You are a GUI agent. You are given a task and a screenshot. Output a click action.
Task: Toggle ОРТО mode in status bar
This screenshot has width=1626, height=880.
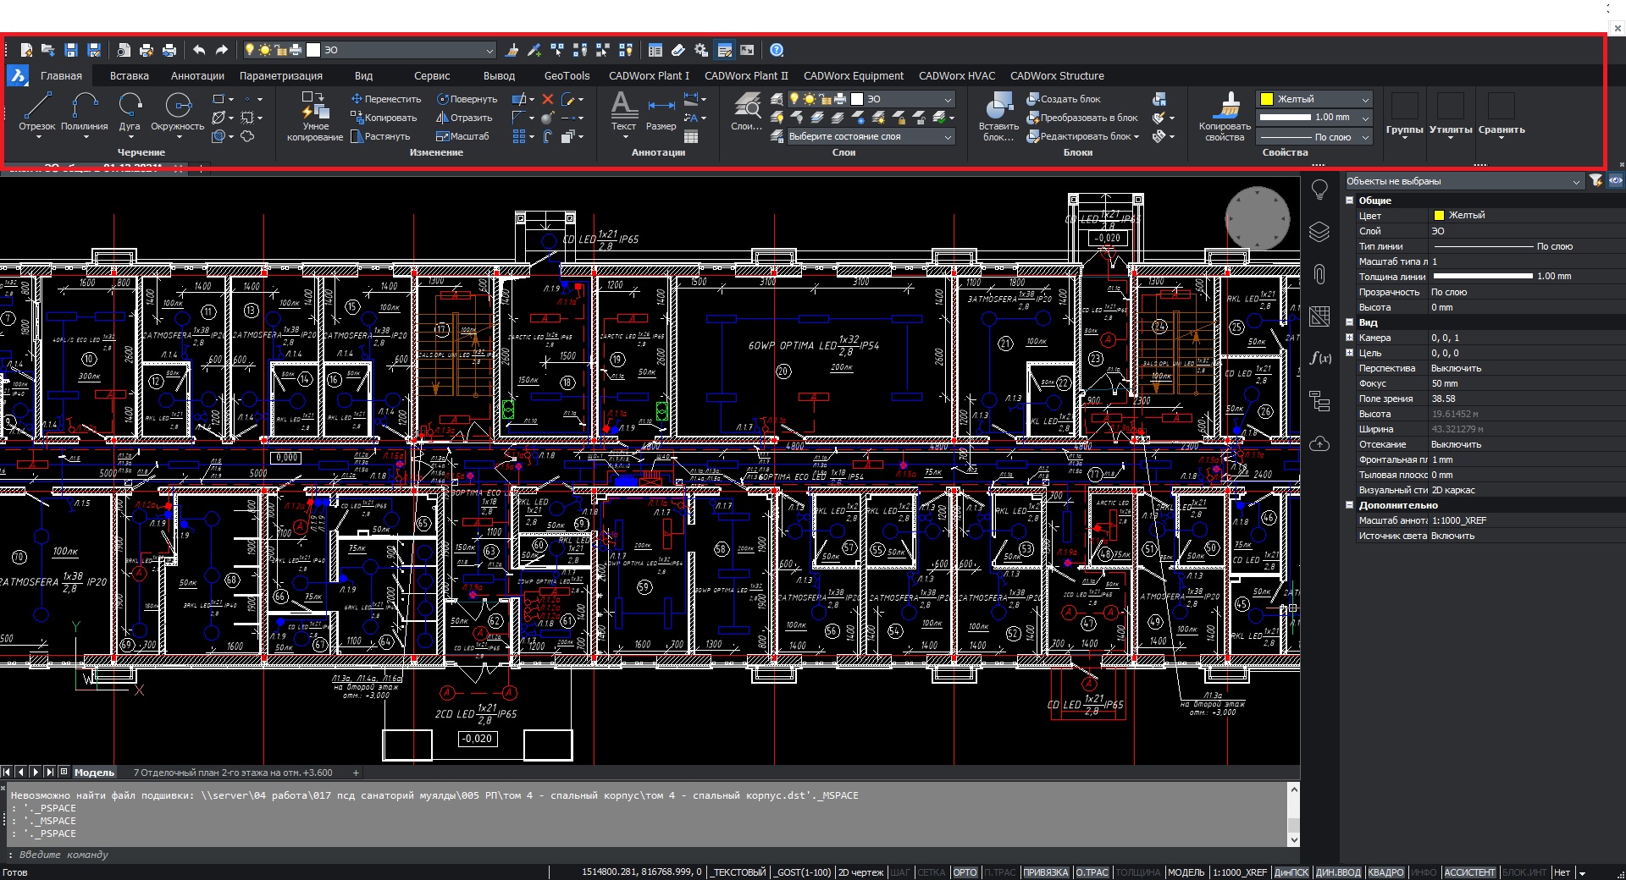click(x=965, y=872)
